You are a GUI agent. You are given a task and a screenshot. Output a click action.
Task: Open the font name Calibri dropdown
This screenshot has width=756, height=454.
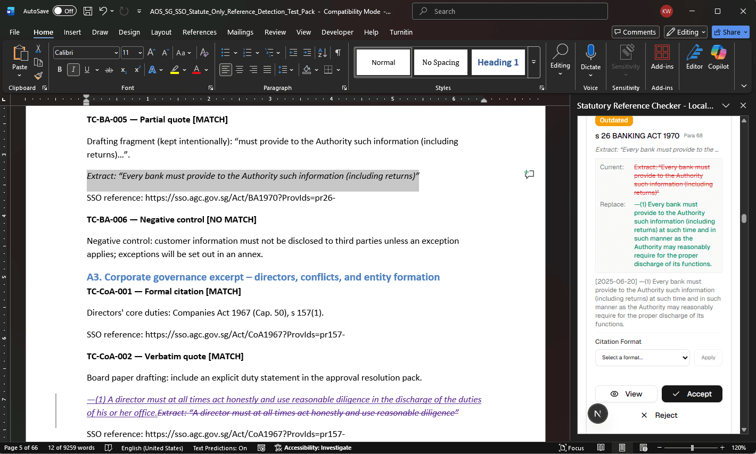tap(116, 53)
